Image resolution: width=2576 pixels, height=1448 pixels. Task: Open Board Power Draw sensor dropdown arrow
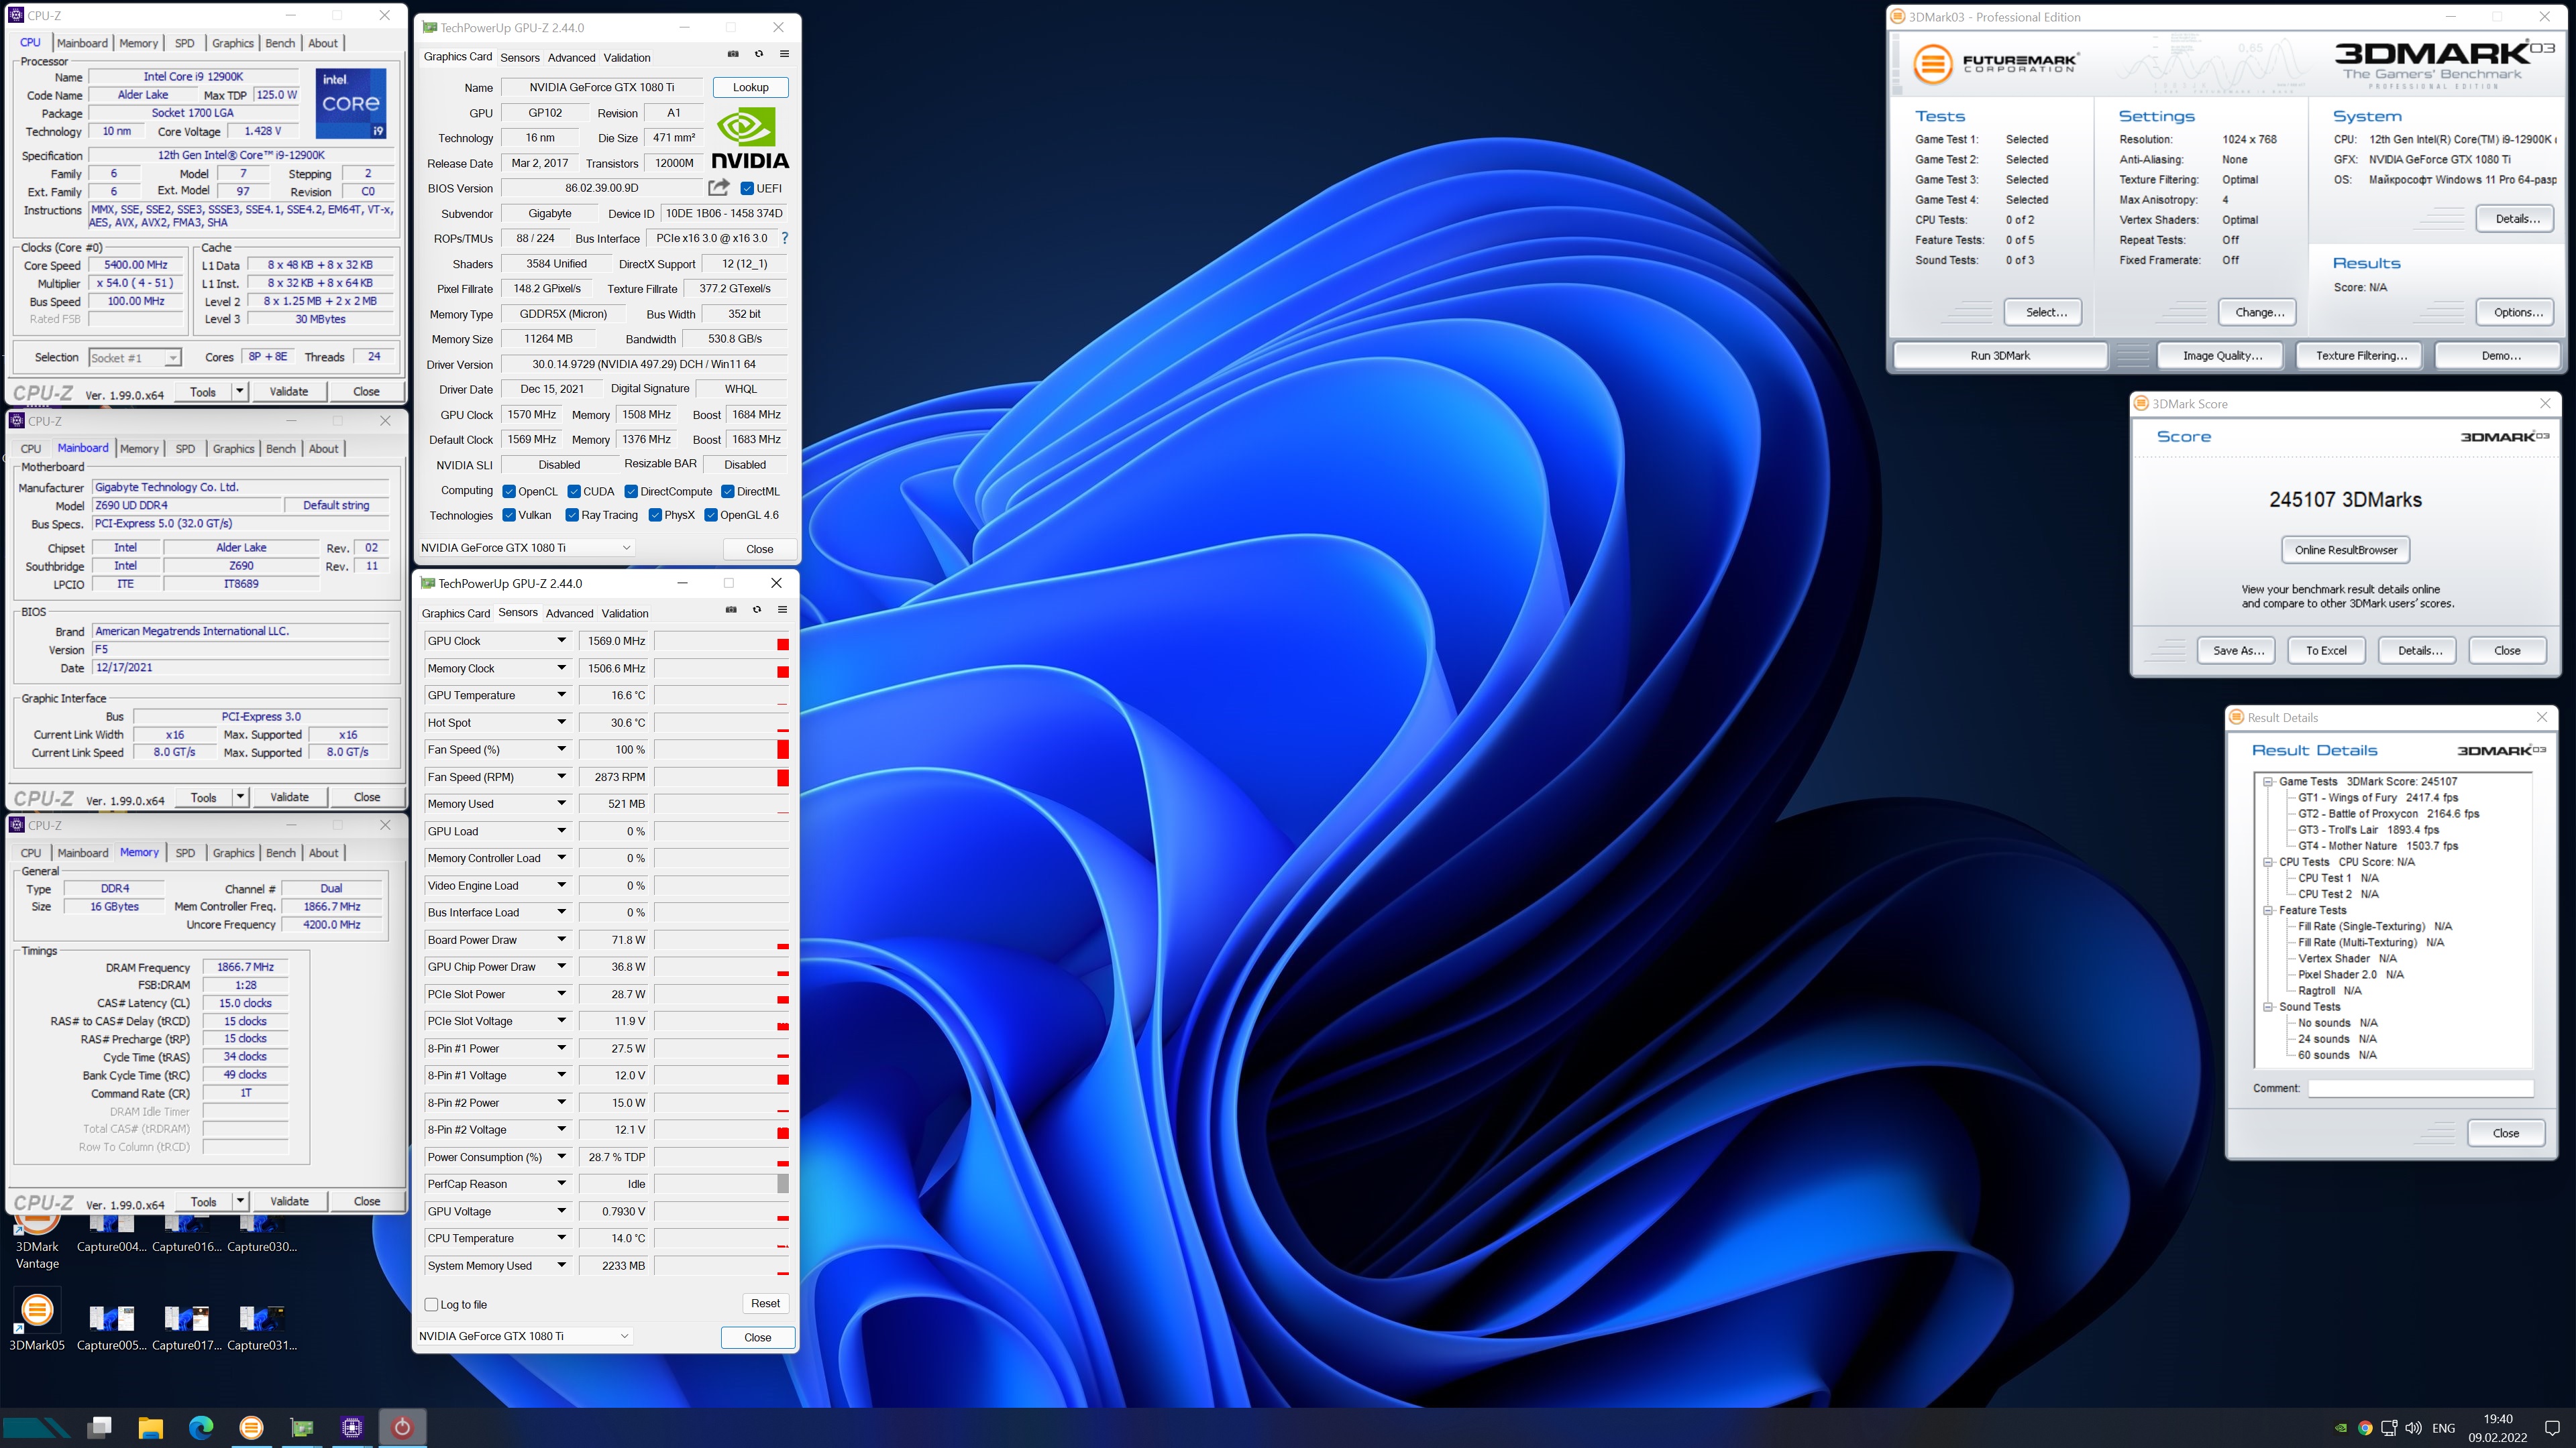coord(562,939)
